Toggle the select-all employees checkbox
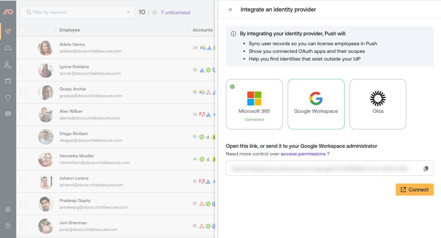This screenshot has height=238, width=441. tap(23, 30)
